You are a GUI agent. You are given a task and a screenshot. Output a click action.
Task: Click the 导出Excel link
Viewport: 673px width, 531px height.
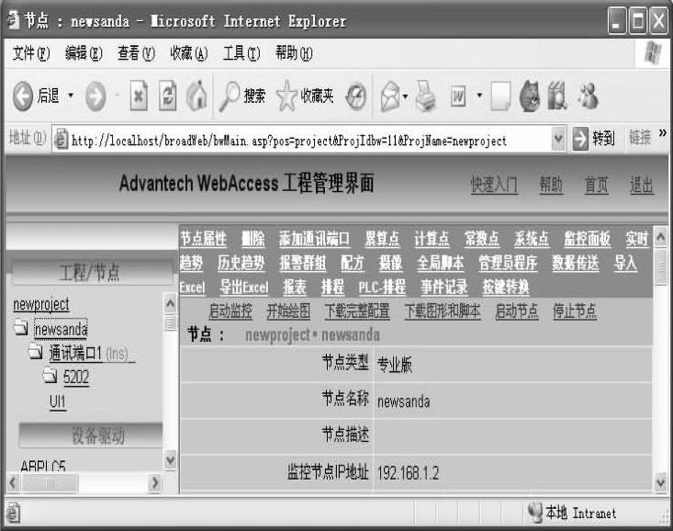(x=244, y=287)
